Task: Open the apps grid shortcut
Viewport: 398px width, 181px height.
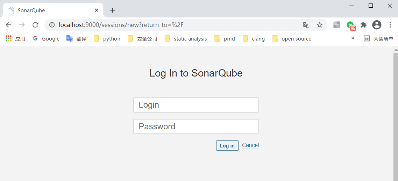Action: click(x=9, y=38)
